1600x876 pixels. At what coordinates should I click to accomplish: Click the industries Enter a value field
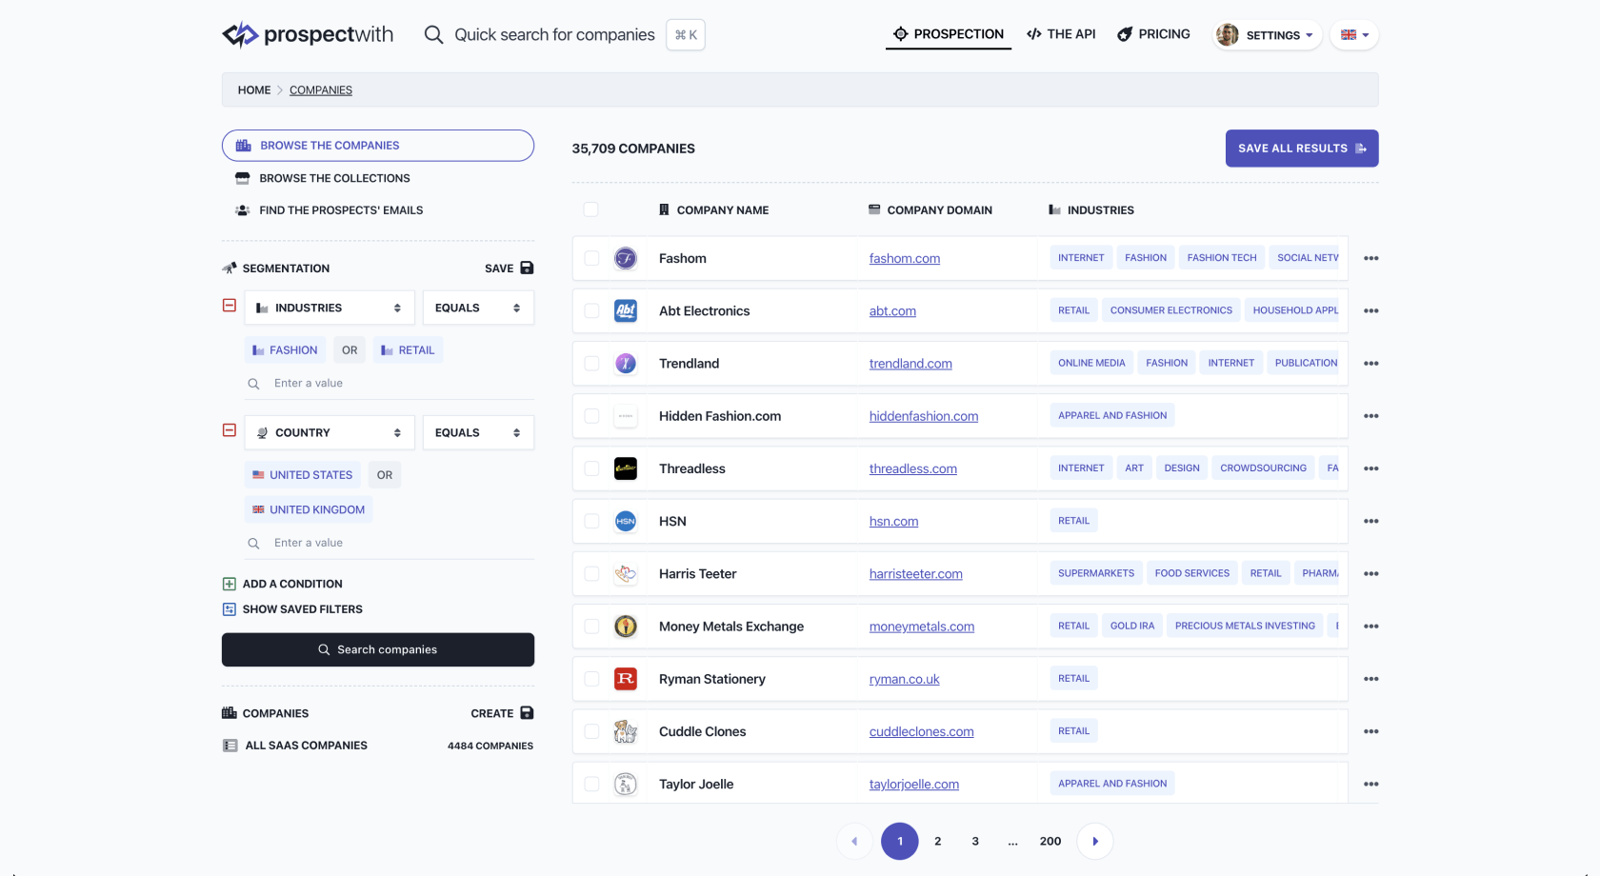[389, 383]
